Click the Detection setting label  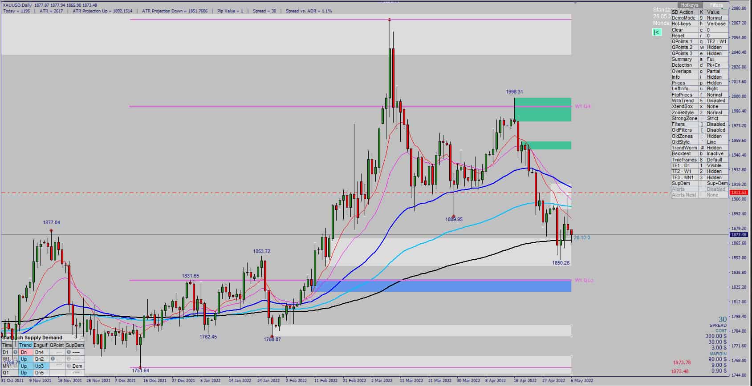682,65
